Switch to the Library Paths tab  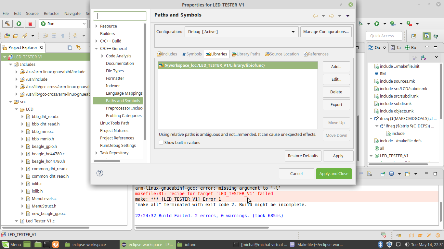click(x=246, y=54)
